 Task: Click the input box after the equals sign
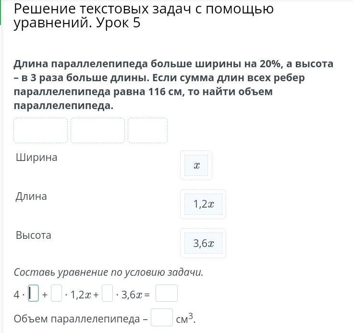[166, 293]
